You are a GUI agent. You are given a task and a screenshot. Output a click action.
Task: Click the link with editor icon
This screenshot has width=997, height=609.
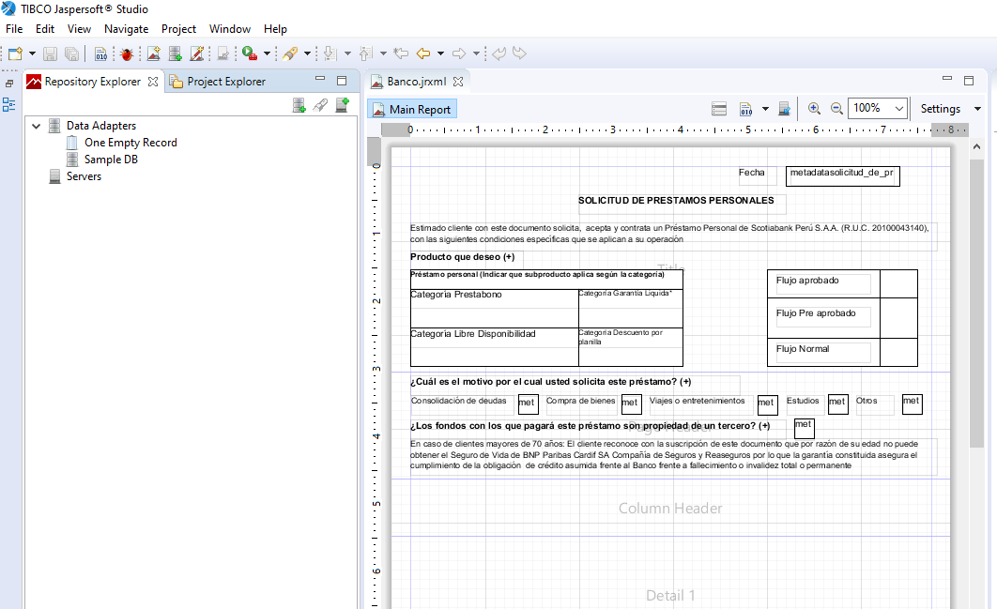click(320, 106)
